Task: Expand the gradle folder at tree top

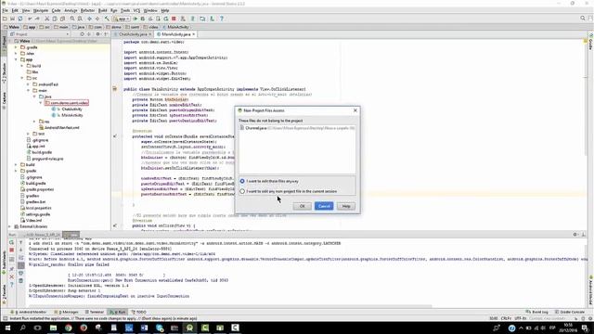Action: click(x=16, y=47)
